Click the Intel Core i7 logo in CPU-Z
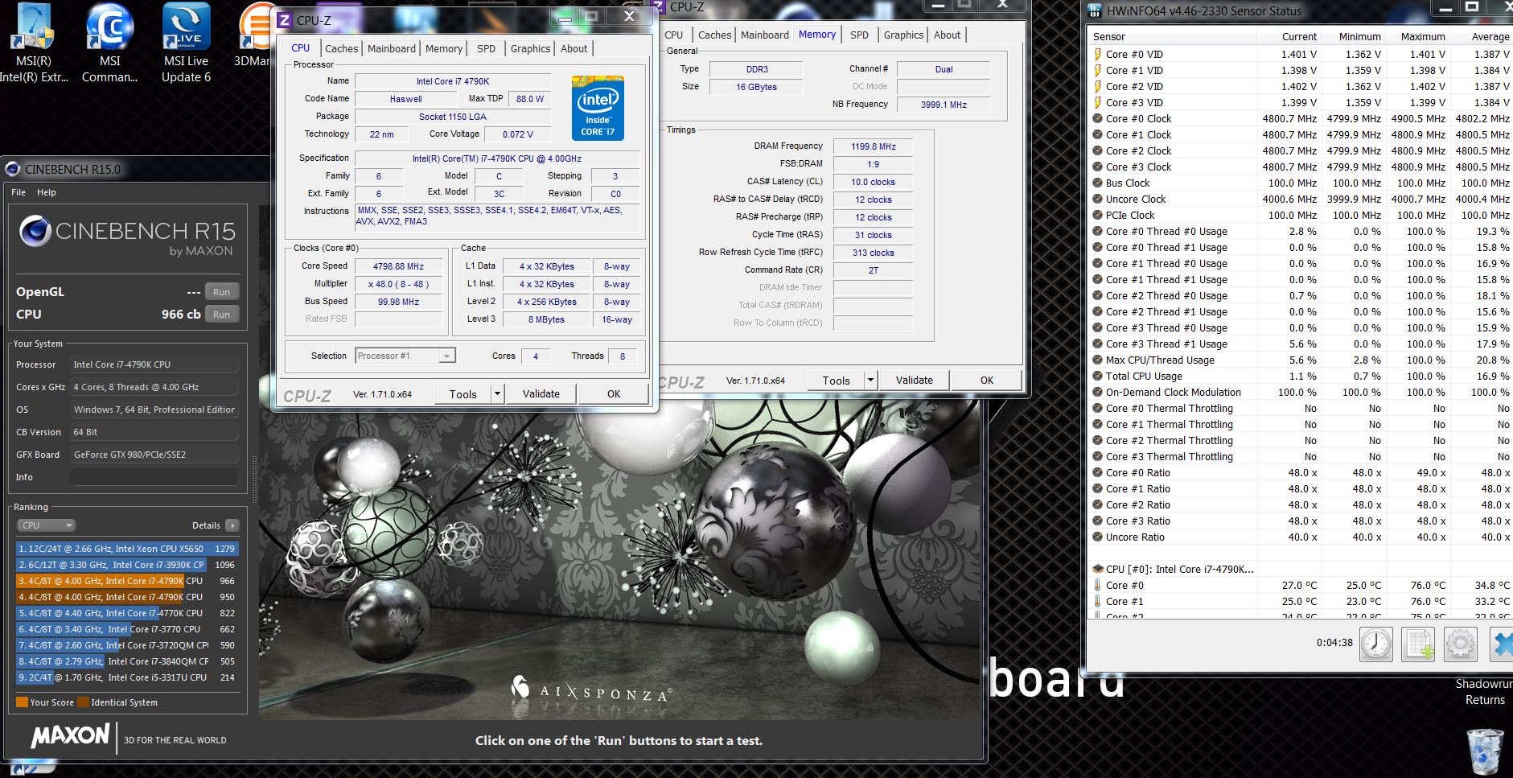The width and height of the screenshot is (1513, 778). [598, 108]
